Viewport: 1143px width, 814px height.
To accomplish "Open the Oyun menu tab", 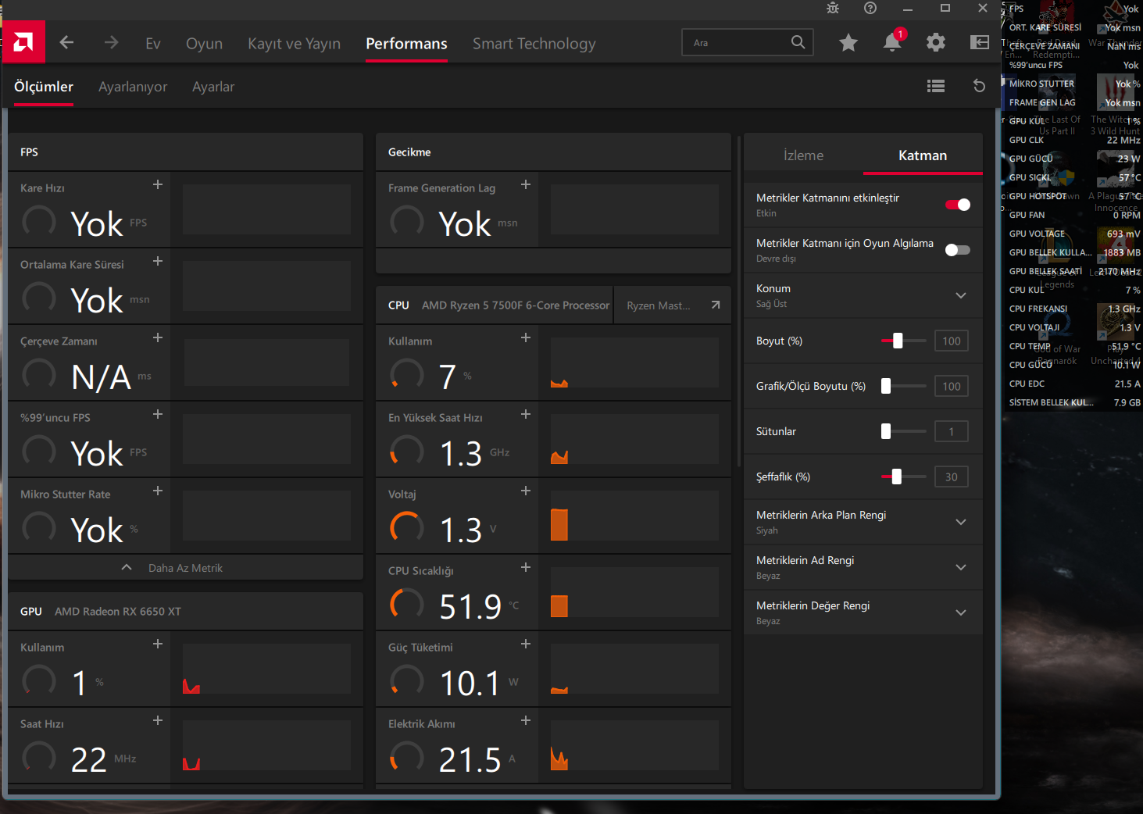I will [x=204, y=44].
